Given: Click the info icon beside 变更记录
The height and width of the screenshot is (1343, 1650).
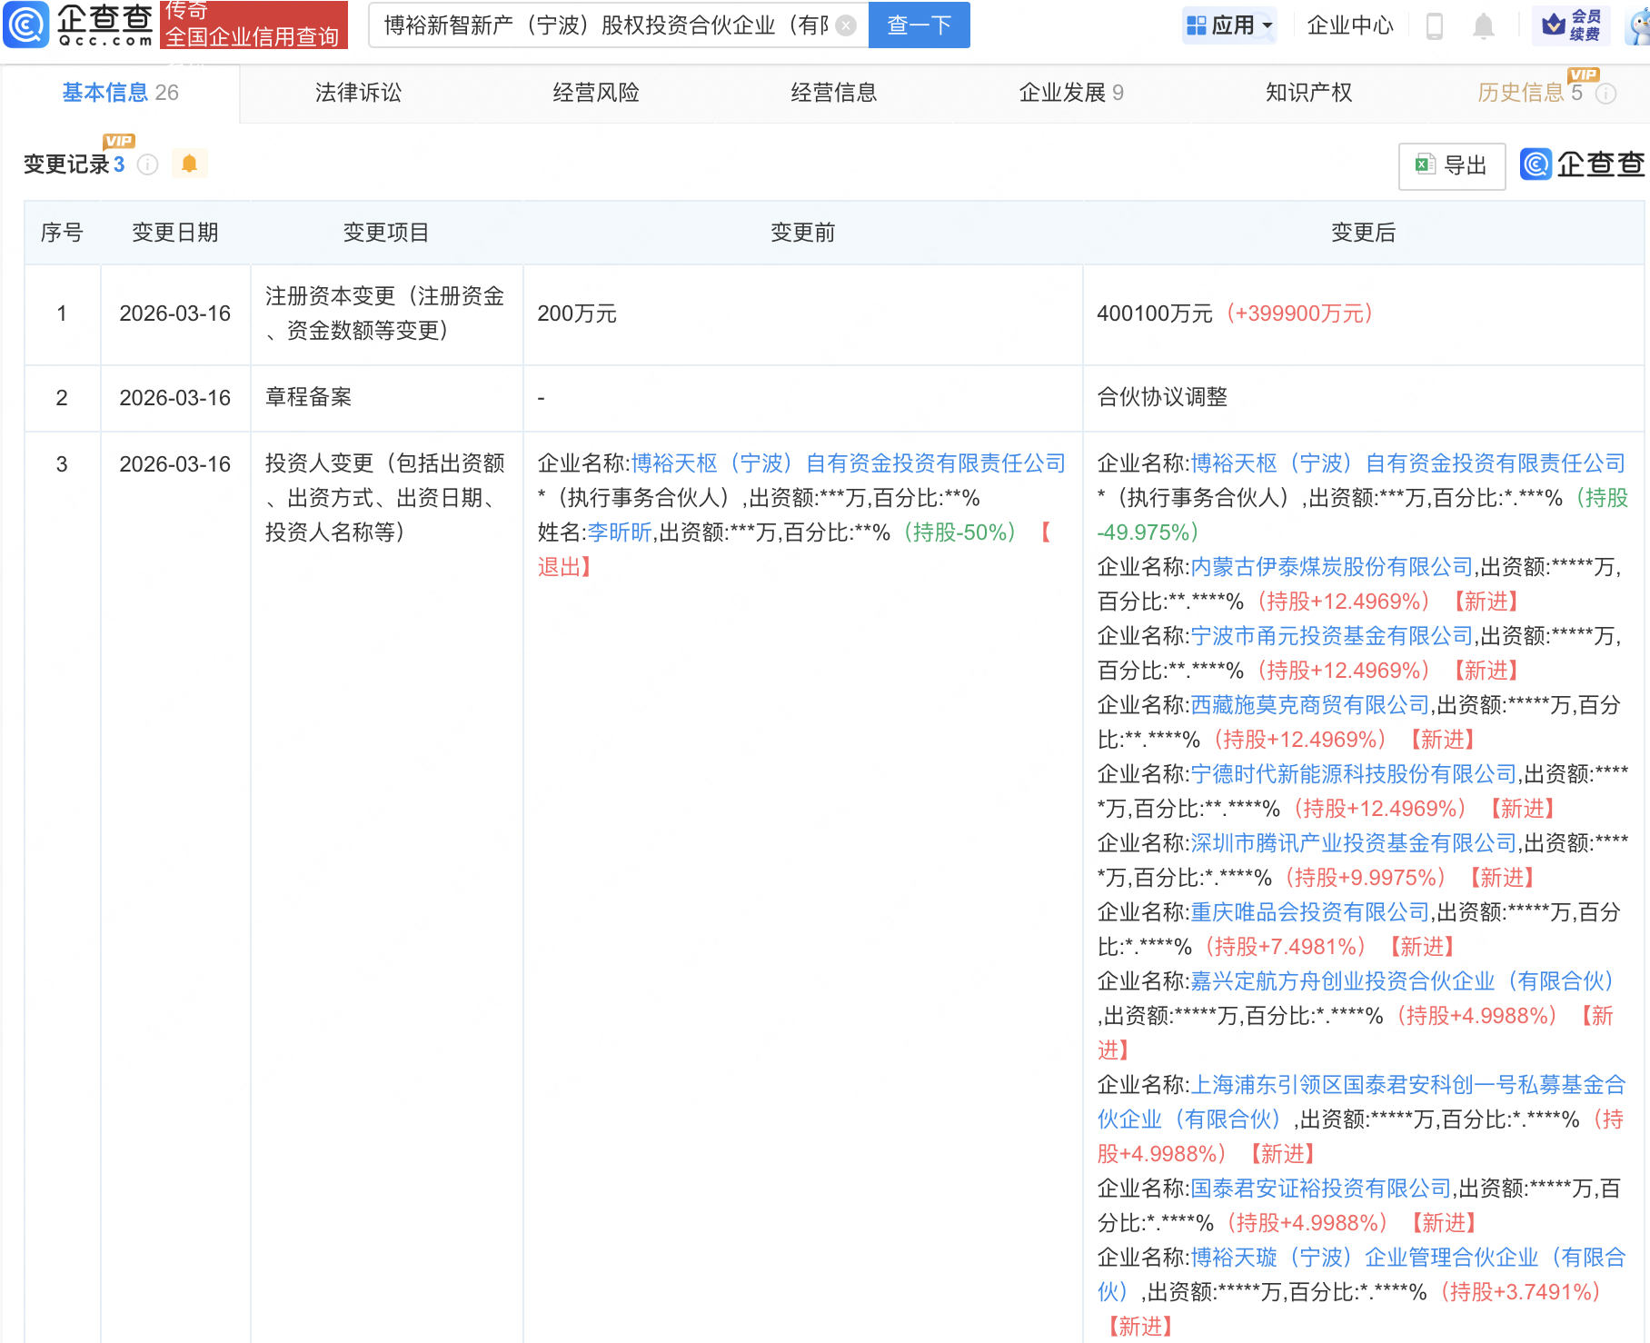Looking at the screenshot, I should tap(147, 164).
